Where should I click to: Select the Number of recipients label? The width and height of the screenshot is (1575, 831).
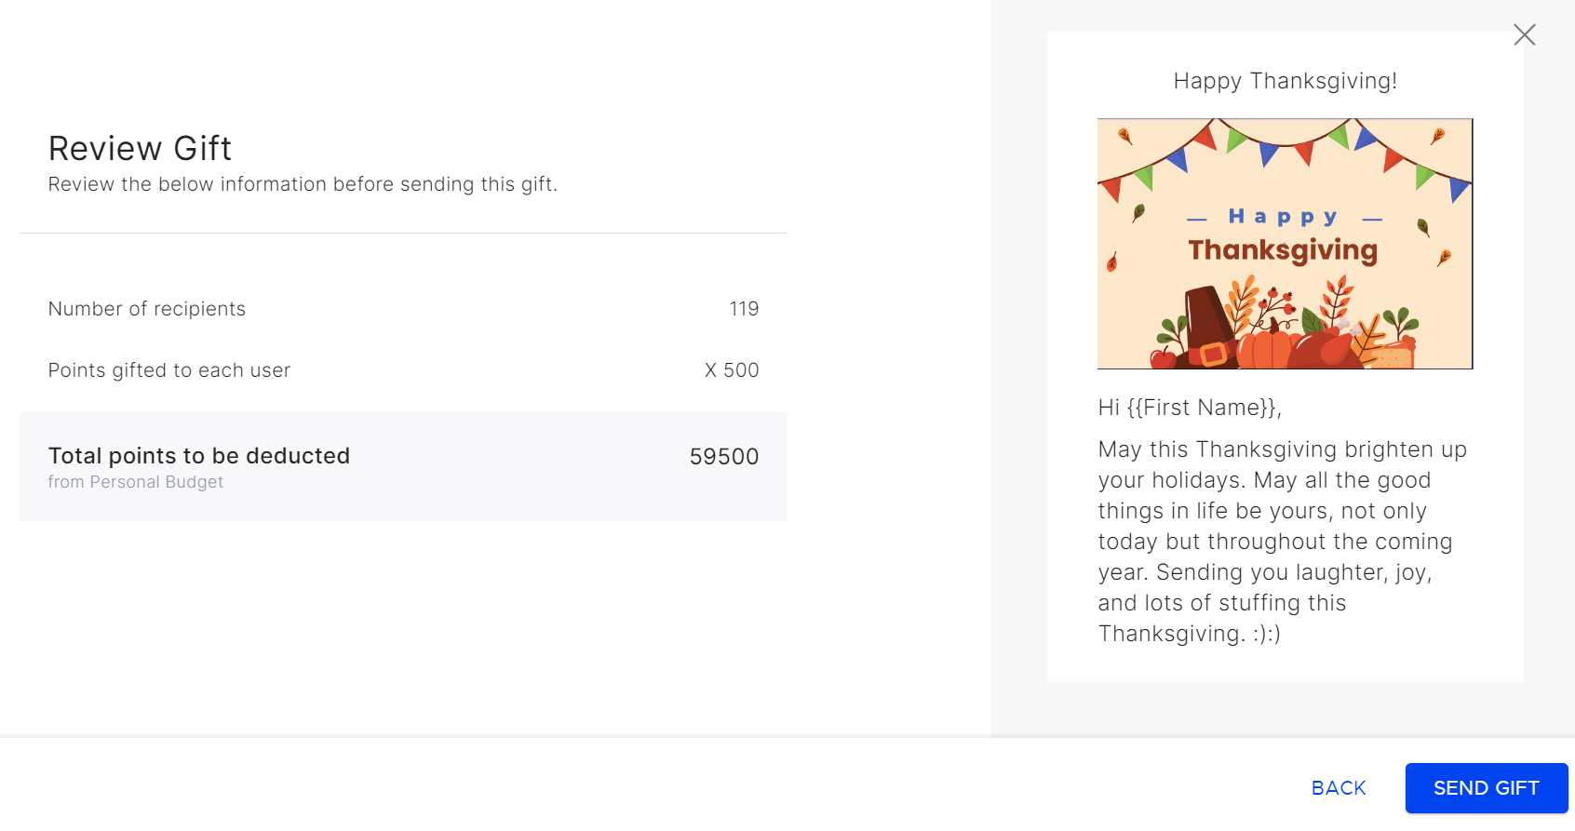click(147, 309)
